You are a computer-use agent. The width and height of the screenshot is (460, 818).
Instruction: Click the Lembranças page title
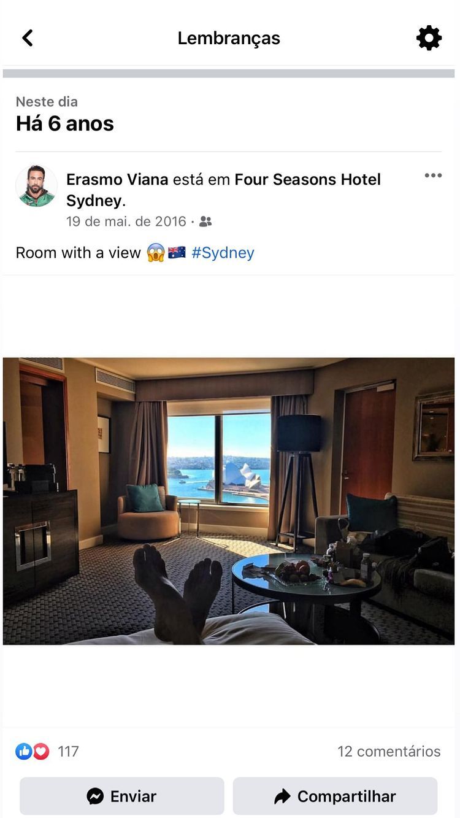pyautogui.click(x=229, y=38)
